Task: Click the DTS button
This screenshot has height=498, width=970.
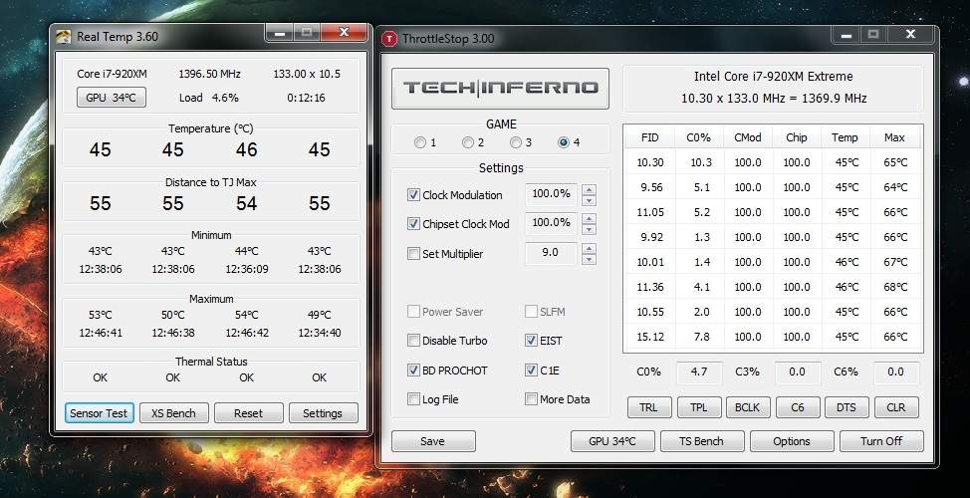Action: 847,407
